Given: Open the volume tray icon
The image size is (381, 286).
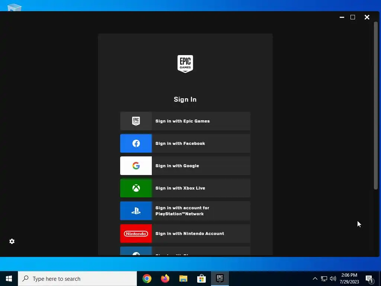Looking at the screenshot, I should click(x=333, y=279).
